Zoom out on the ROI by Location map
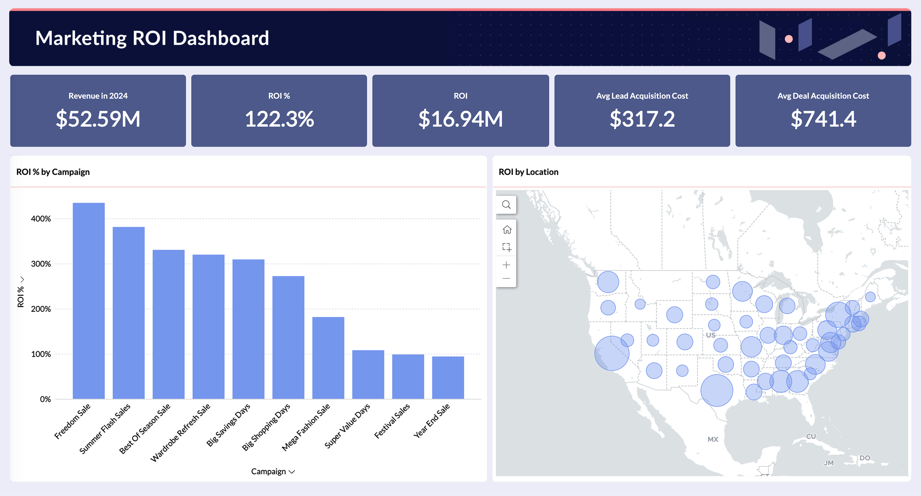The width and height of the screenshot is (921, 496). tap(507, 278)
